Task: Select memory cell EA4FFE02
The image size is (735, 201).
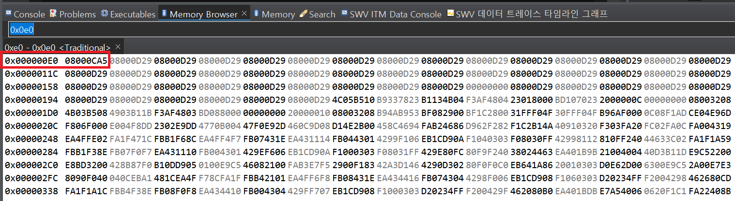Action: coord(86,139)
